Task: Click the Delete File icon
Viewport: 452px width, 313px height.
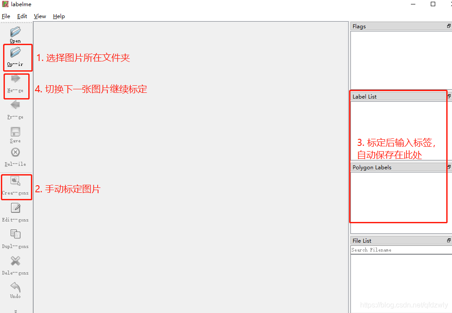Action: [15, 153]
